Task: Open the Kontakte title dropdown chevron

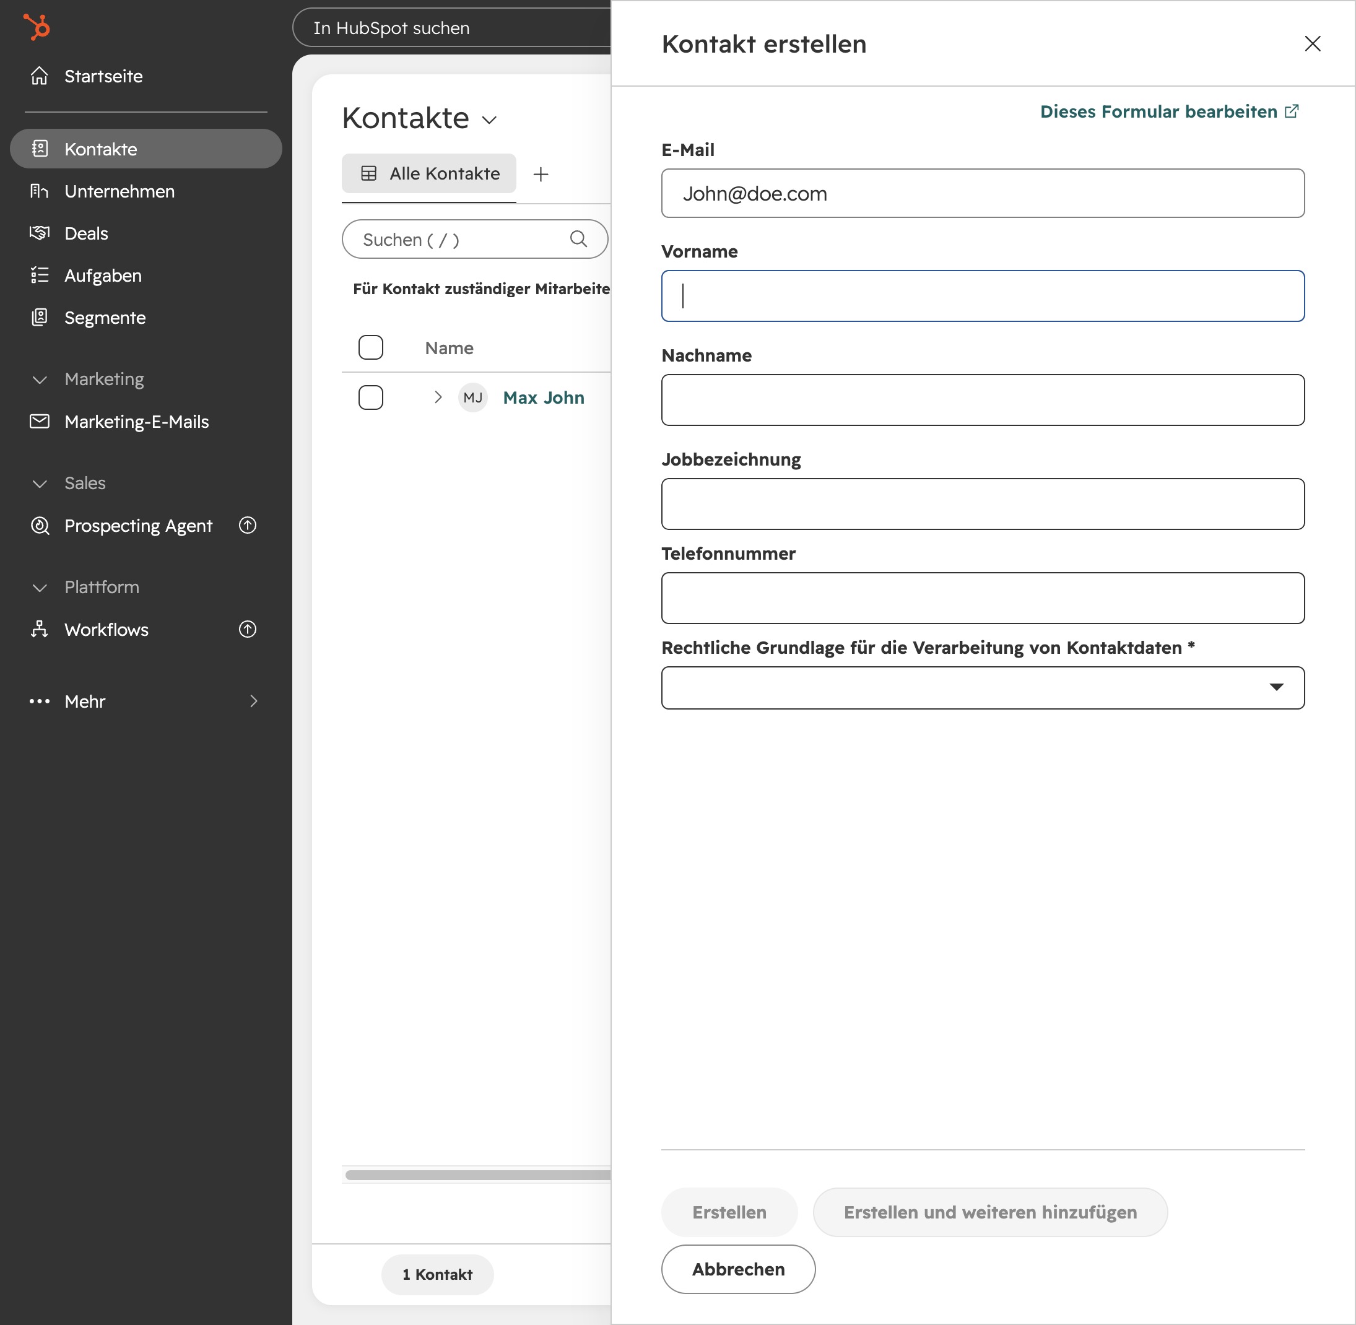Action: tap(489, 119)
